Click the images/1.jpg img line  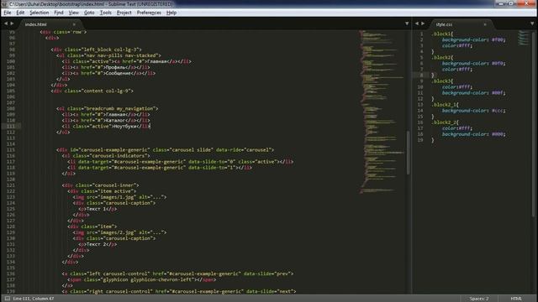tap(119, 197)
